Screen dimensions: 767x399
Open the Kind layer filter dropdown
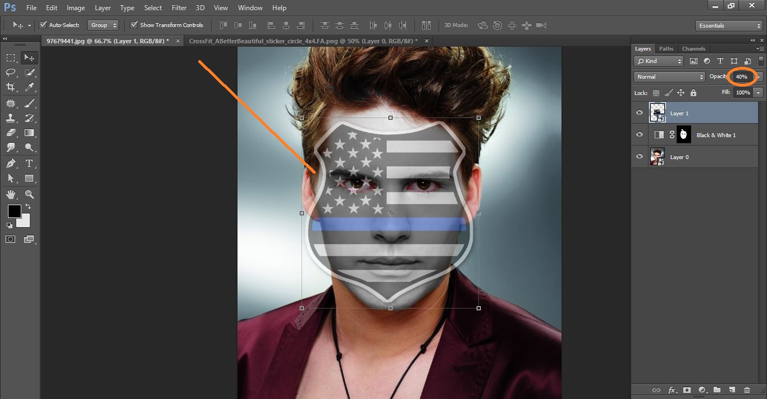click(x=658, y=61)
